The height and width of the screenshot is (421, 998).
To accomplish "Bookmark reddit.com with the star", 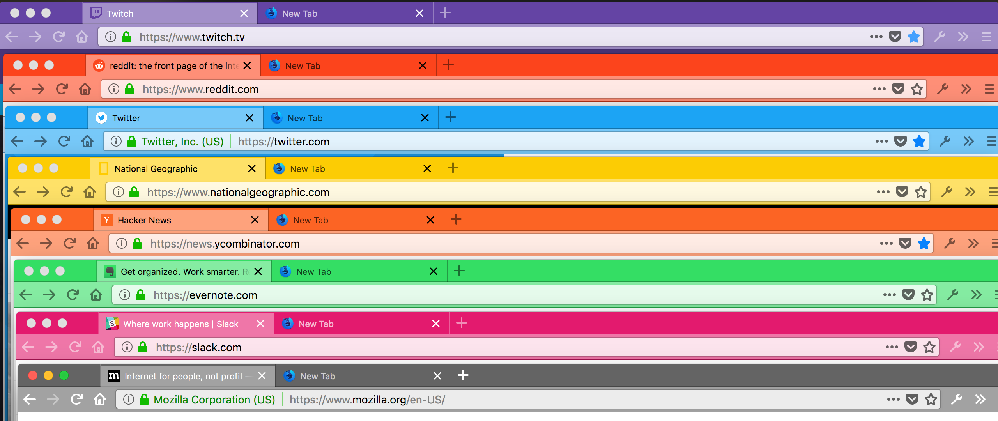I will [x=917, y=89].
